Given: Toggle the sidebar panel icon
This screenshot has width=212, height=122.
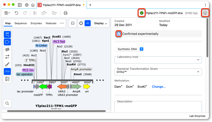Looking at the screenshot, I should pyautogui.click(x=20, y=5).
